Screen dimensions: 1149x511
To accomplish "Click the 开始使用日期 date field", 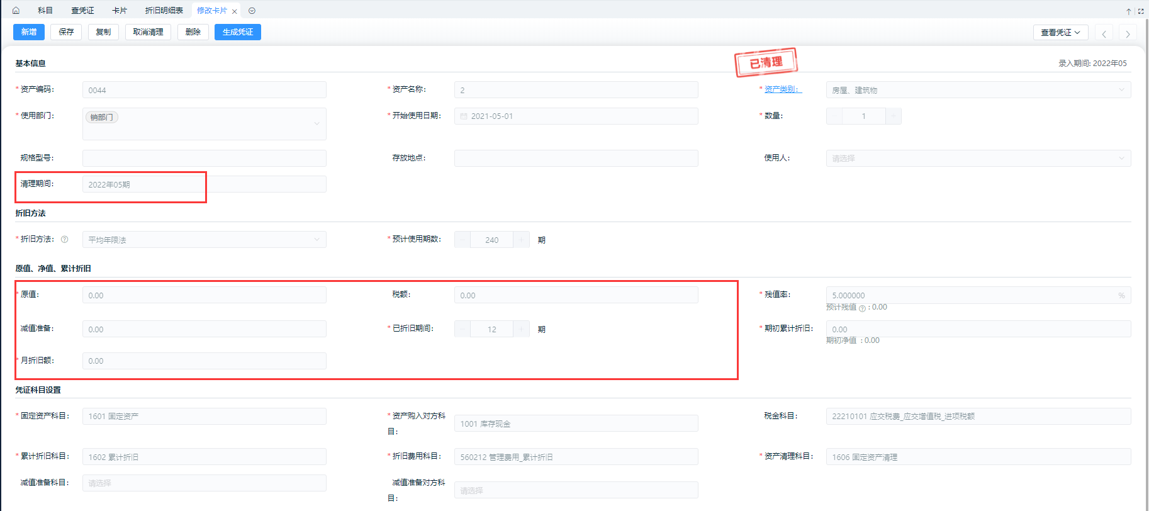I will tap(576, 116).
